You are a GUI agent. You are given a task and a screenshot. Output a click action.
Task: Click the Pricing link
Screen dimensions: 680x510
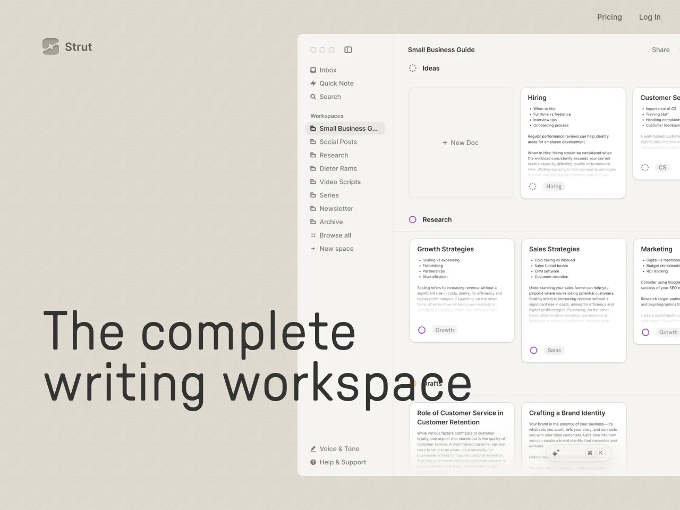click(x=609, y=17)
